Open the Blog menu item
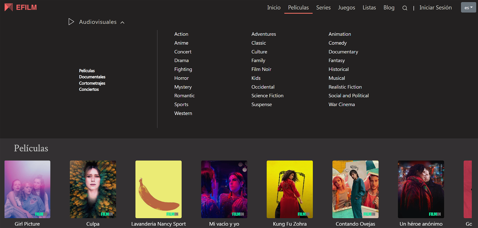 pos(389,7)
